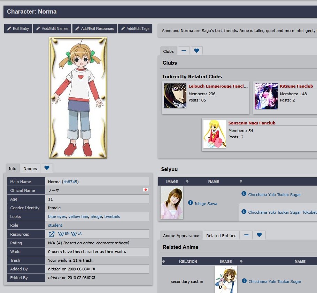Screen dimensions: 317x293
Task: Click the Name column header in Related Anime
Action: 300,261
